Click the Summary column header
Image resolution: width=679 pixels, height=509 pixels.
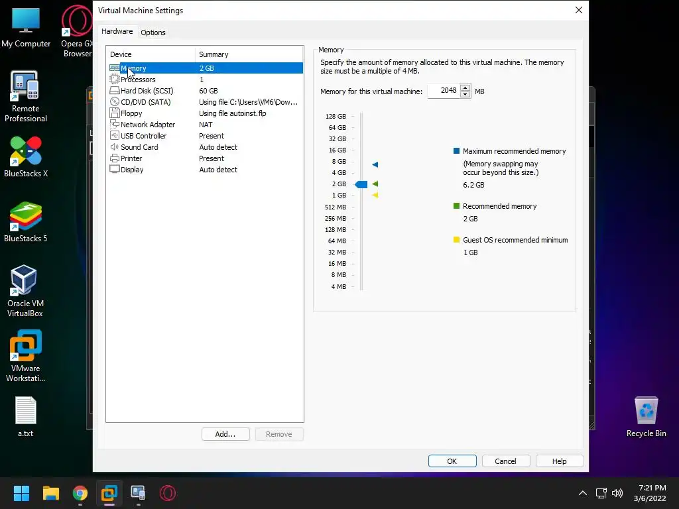pos(249,54)
